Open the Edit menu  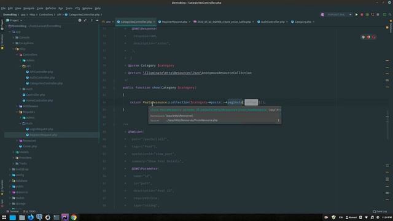click(10, 8)
